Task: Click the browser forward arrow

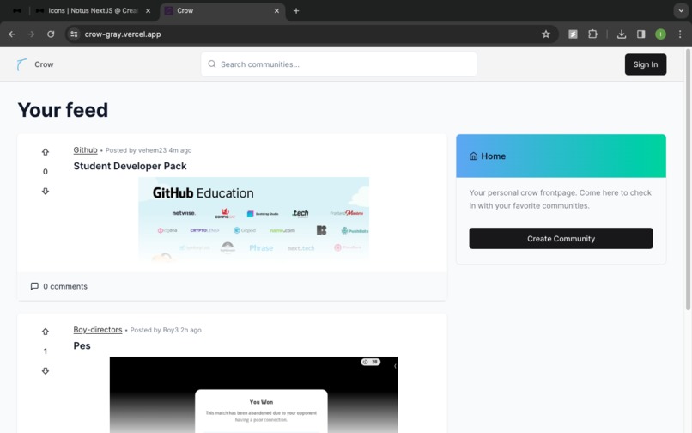Action: [31, 34]
